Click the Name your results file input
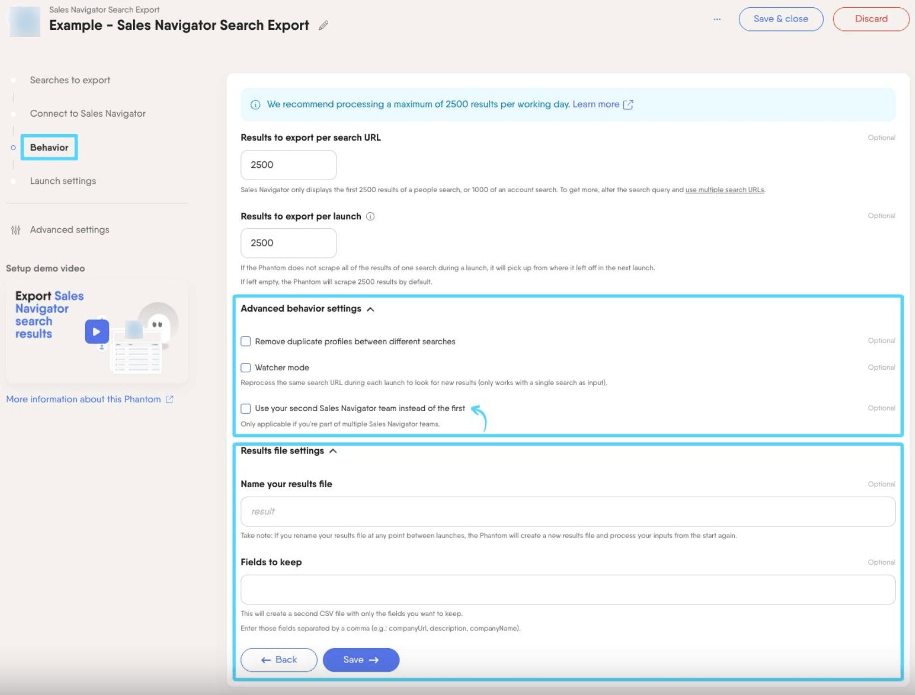915x695 pixels. [x=568, y=512]
